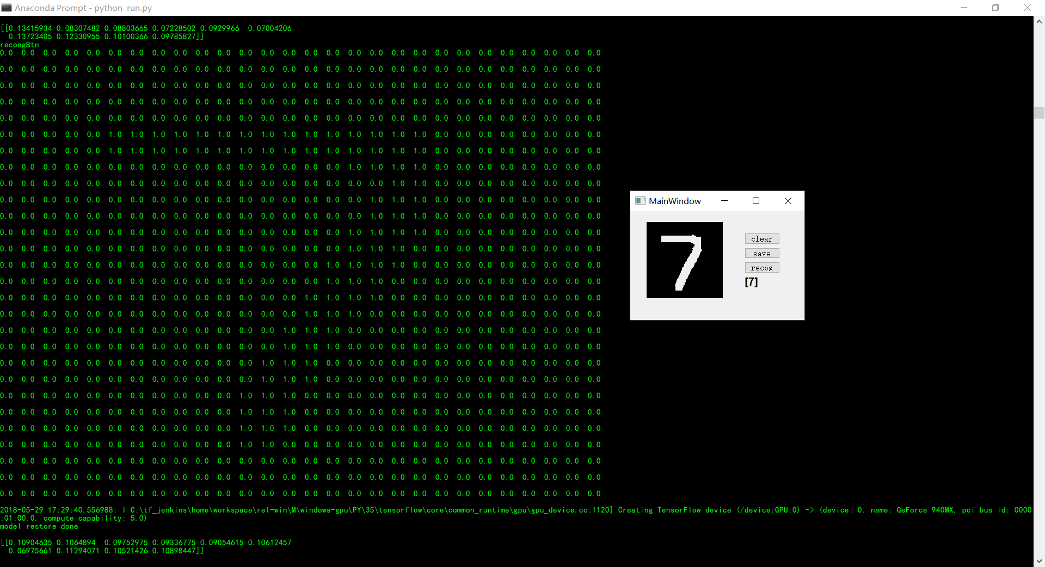Click the 'recongBtn' console output line
Image resolution: width=1045 pixels, height=567 pixels.
point(20,45)
